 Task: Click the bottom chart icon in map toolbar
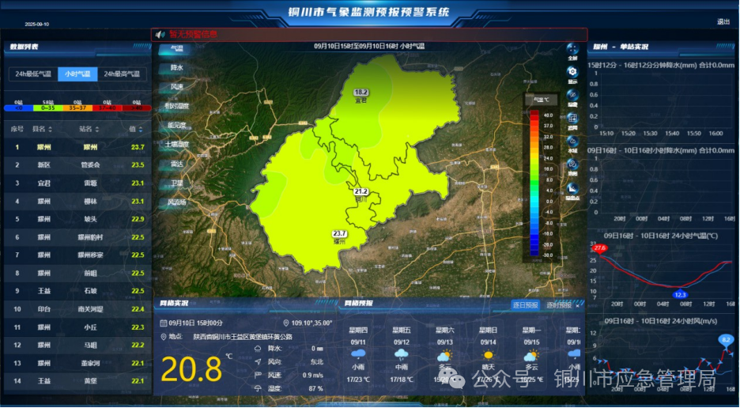(572, 187)
